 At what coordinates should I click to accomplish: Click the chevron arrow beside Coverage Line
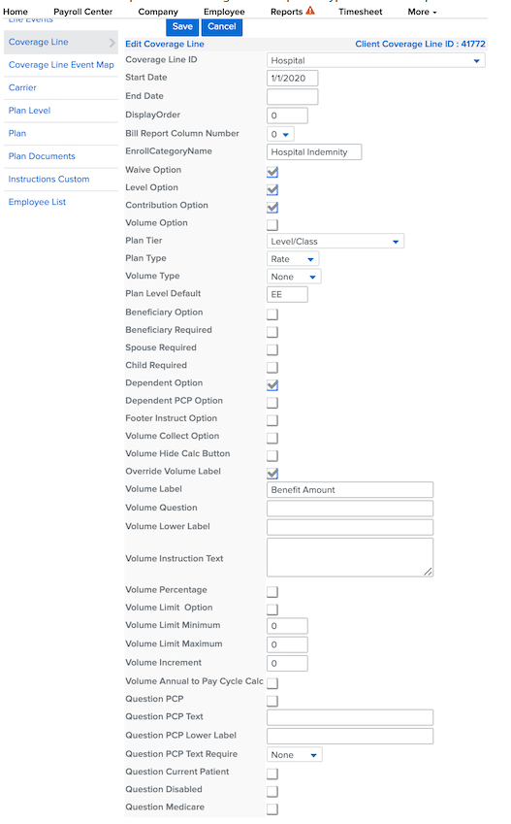[112, 43]
